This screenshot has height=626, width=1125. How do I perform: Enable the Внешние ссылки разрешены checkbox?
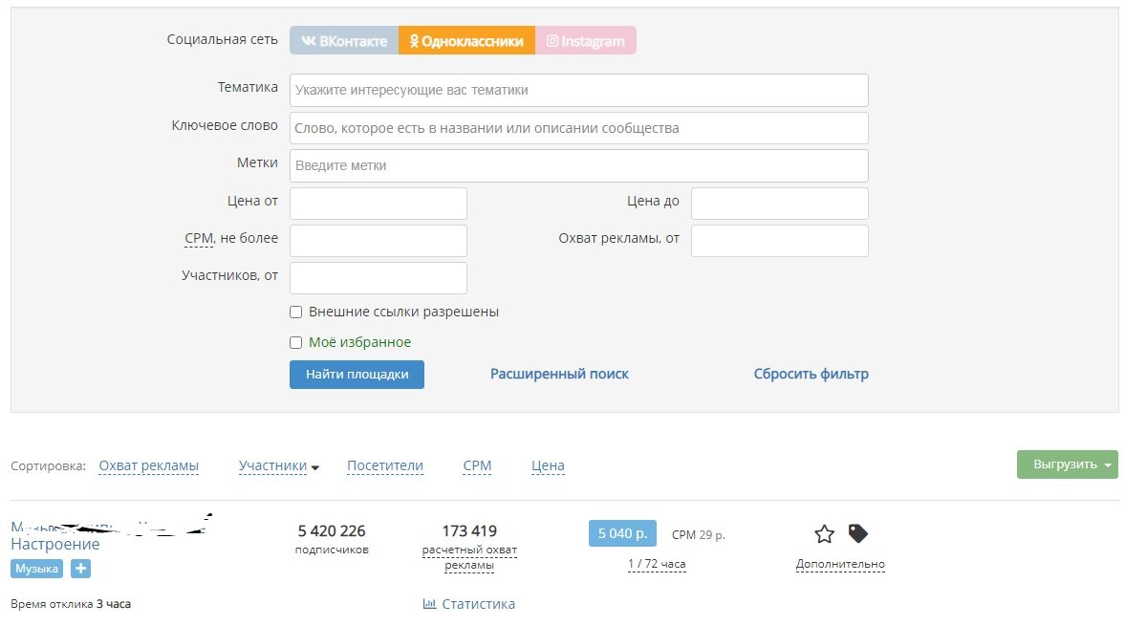(295, 312)
